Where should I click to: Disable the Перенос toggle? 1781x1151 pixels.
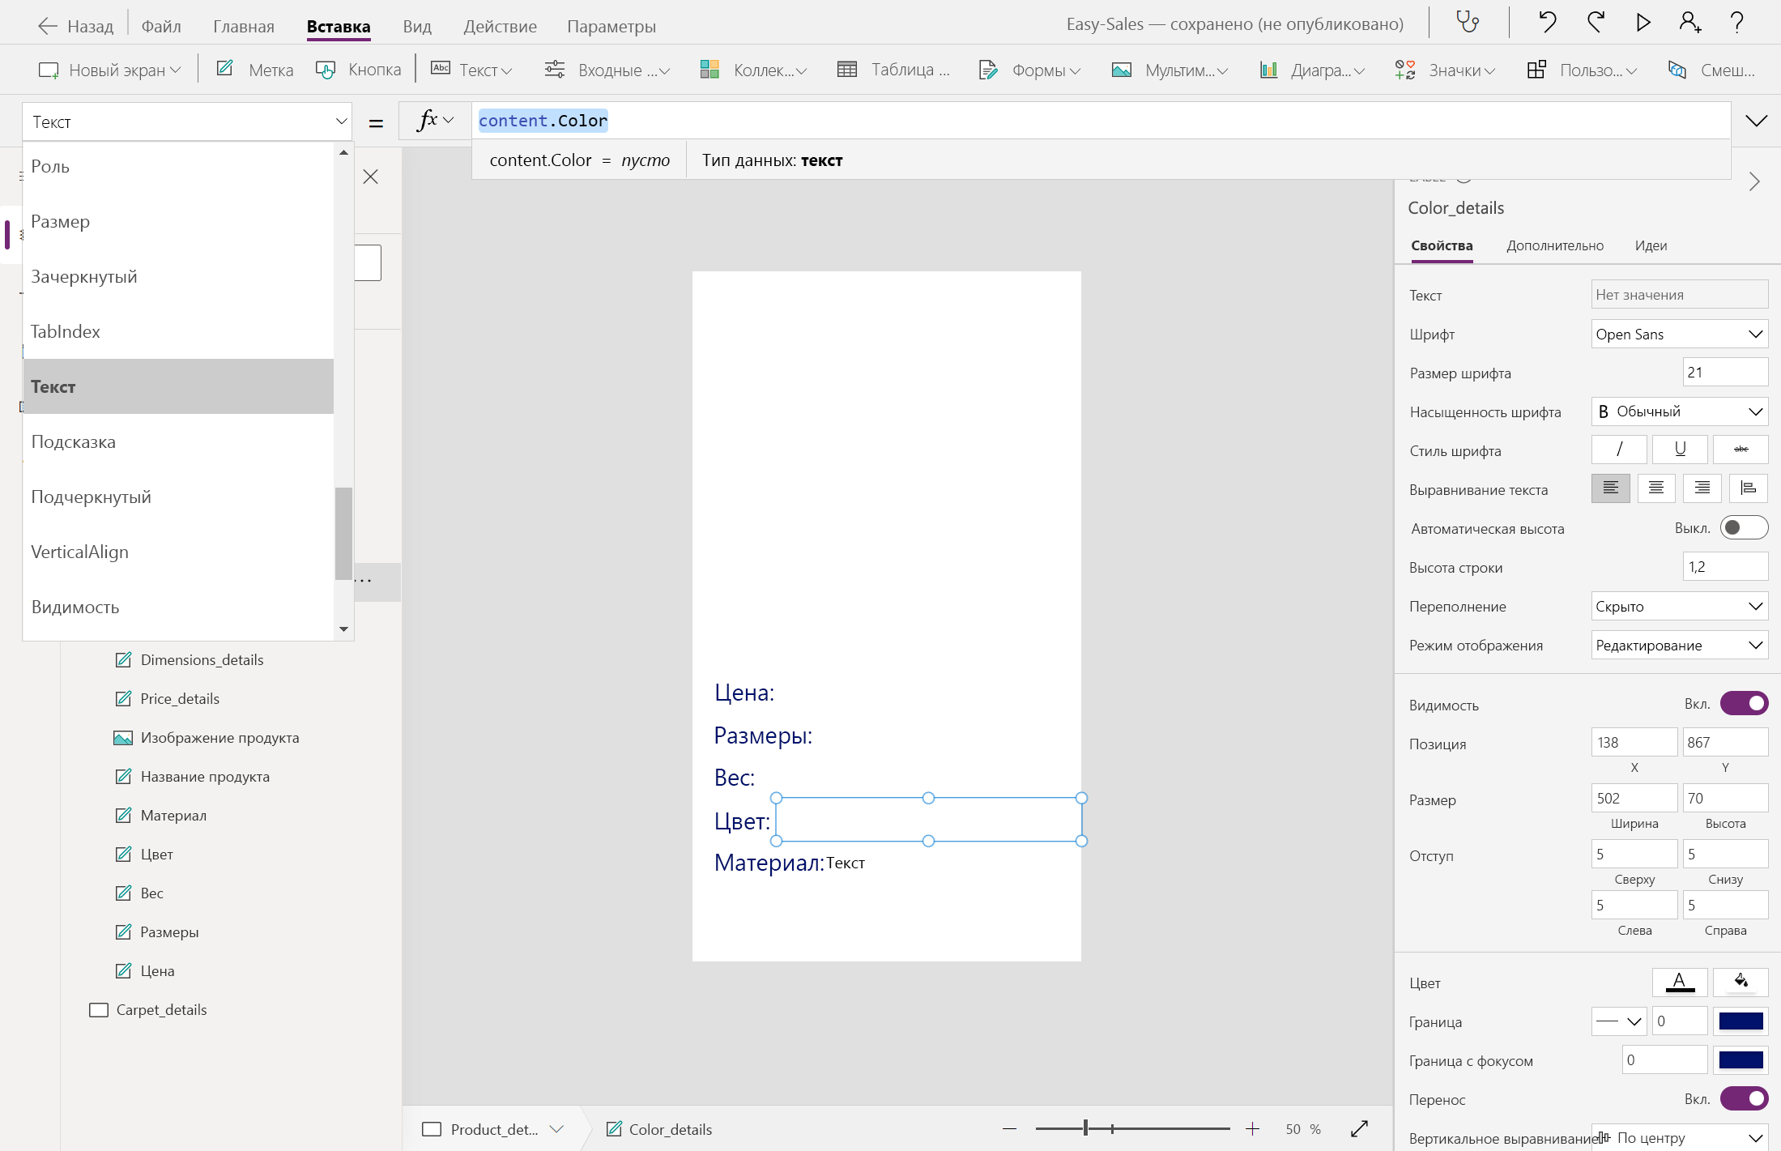pos(1743,1098)
